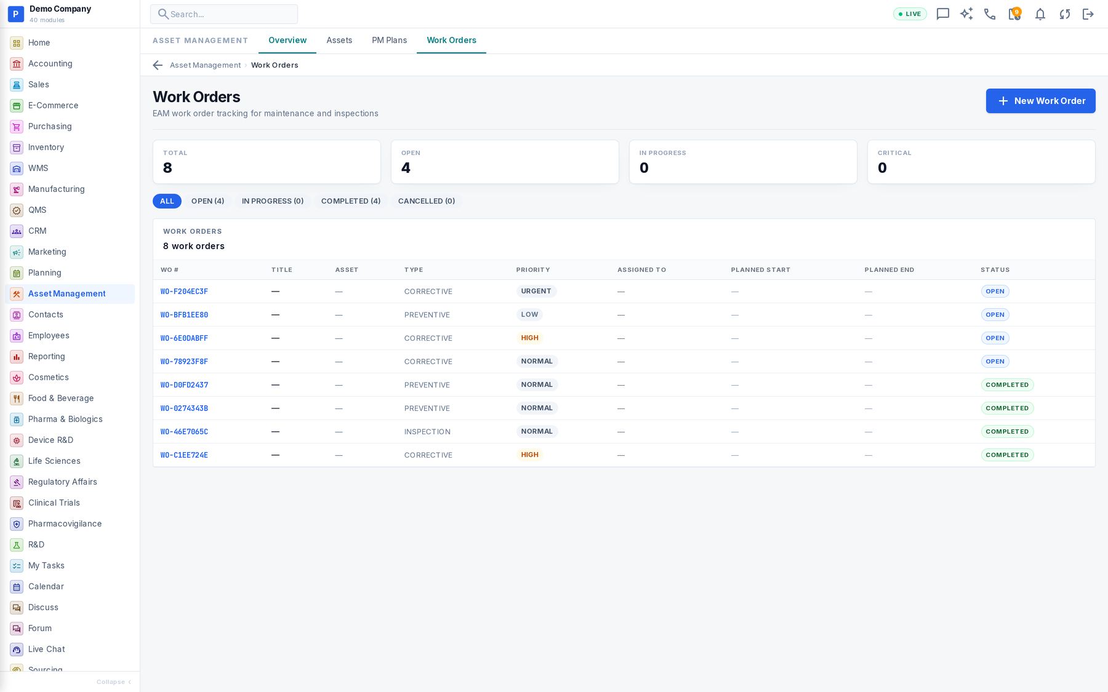1108x692 pixels.
Task: Click the Marketing megaphone icon
Action: coord(17,252)
